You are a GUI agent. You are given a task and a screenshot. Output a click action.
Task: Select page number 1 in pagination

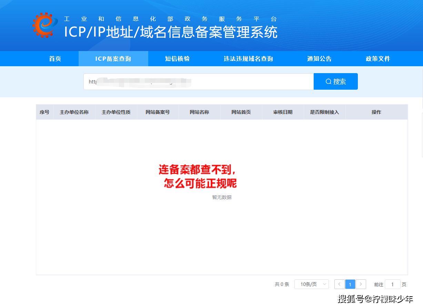click(350, 284)
